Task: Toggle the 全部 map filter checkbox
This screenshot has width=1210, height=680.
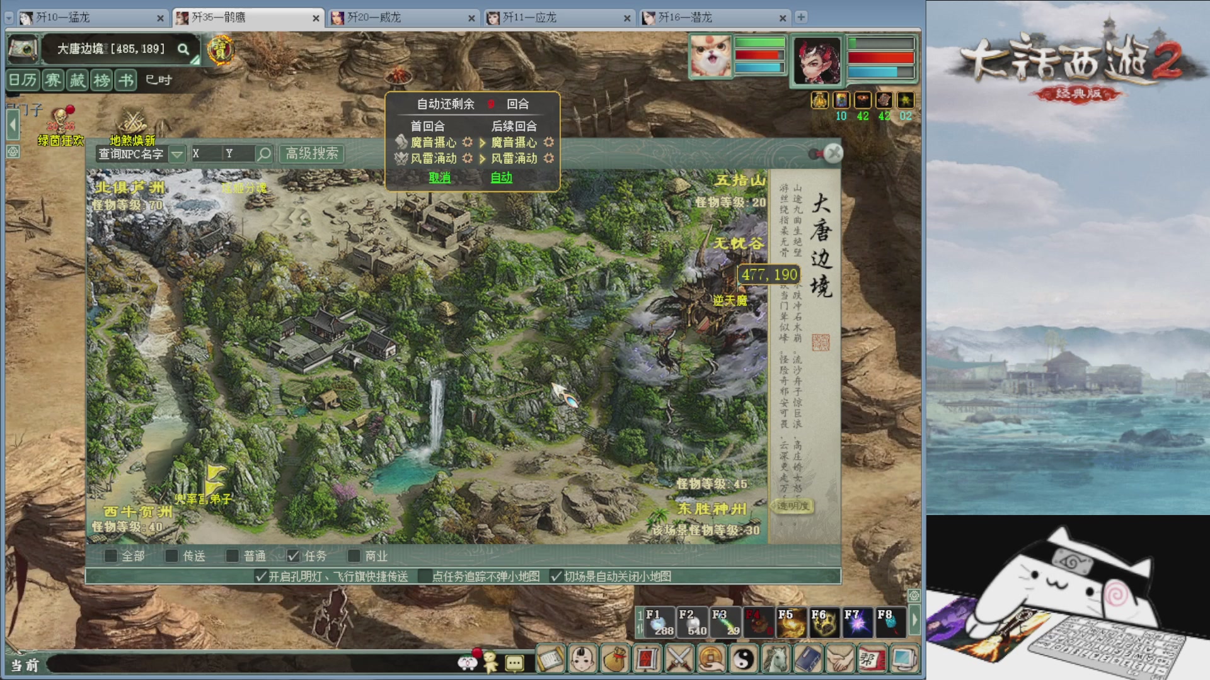Action: click(111, 556)
